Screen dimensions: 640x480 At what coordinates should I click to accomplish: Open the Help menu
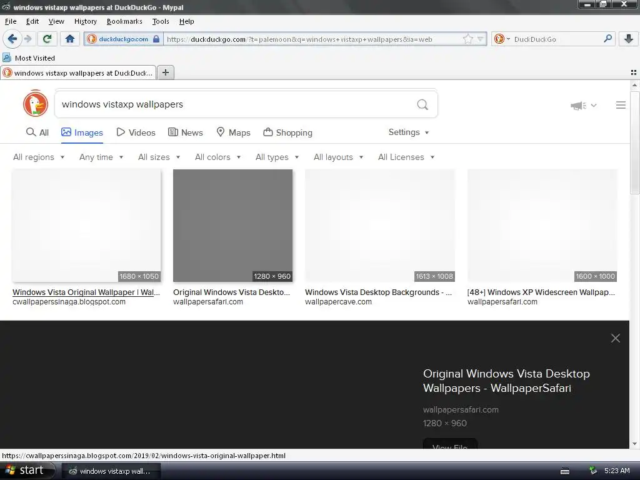186,21
